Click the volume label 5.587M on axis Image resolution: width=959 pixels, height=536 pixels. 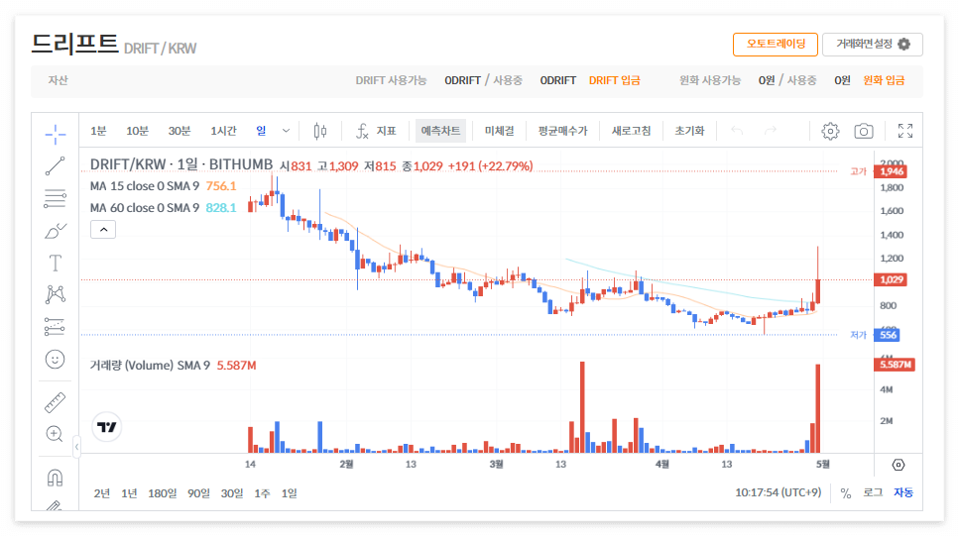tap(895, 365)
